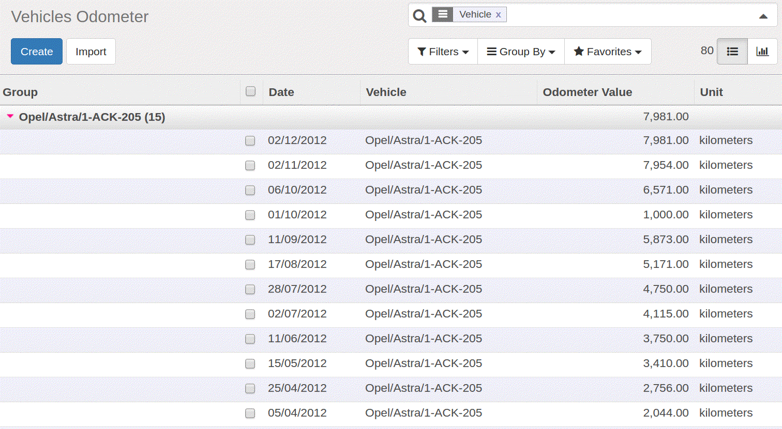Check the row dated 25/04/2012
The height and width of the screenshot is (429, 782).
pos(250,389)
